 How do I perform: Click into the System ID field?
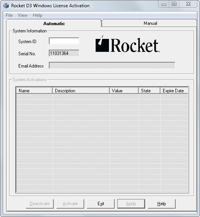pyautogui.click(x=64, y=41)
